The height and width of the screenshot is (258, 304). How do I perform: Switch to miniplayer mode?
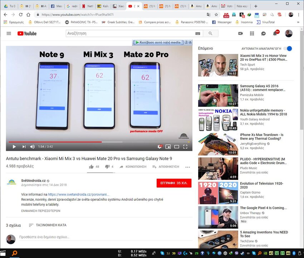click(168, 147)
